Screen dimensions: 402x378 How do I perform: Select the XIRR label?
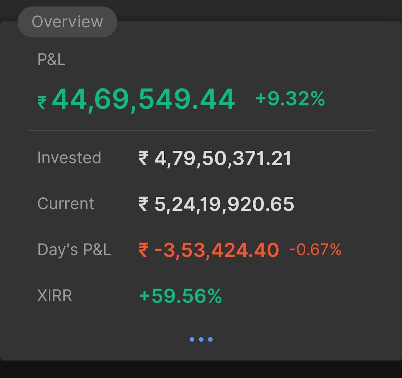[55, 296]
